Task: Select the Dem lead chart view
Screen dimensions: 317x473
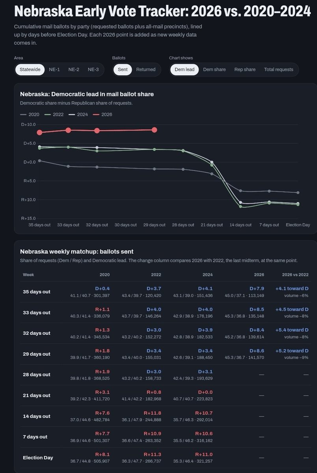Action: click(x=185, y=69)
